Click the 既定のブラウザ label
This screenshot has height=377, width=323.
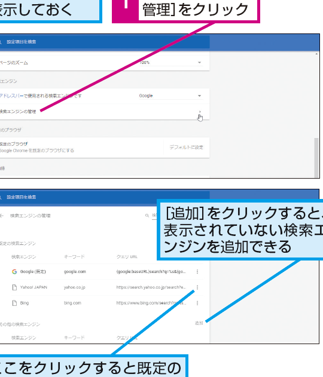(14, 144)
